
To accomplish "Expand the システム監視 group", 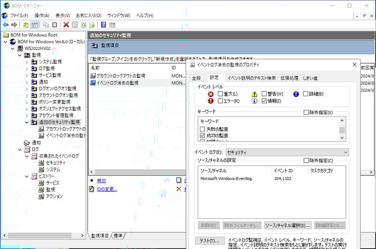I will [27, 62].
